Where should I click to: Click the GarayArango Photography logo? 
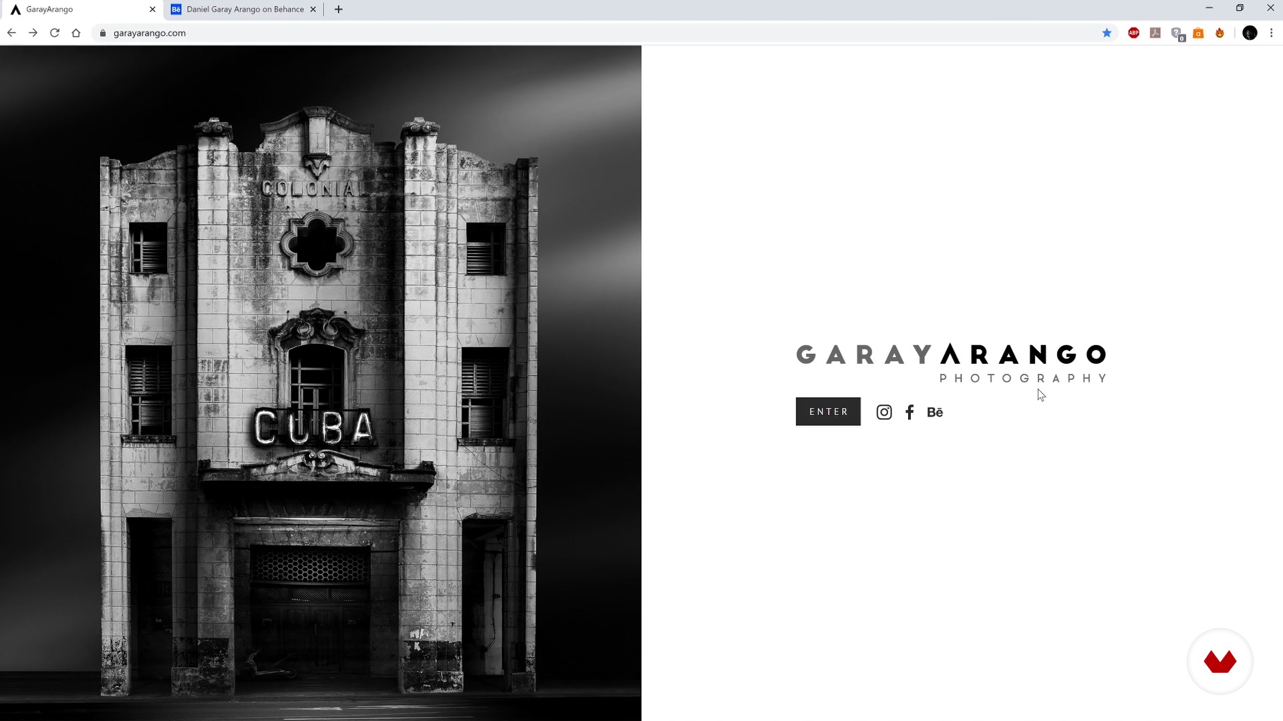[951, 363]
